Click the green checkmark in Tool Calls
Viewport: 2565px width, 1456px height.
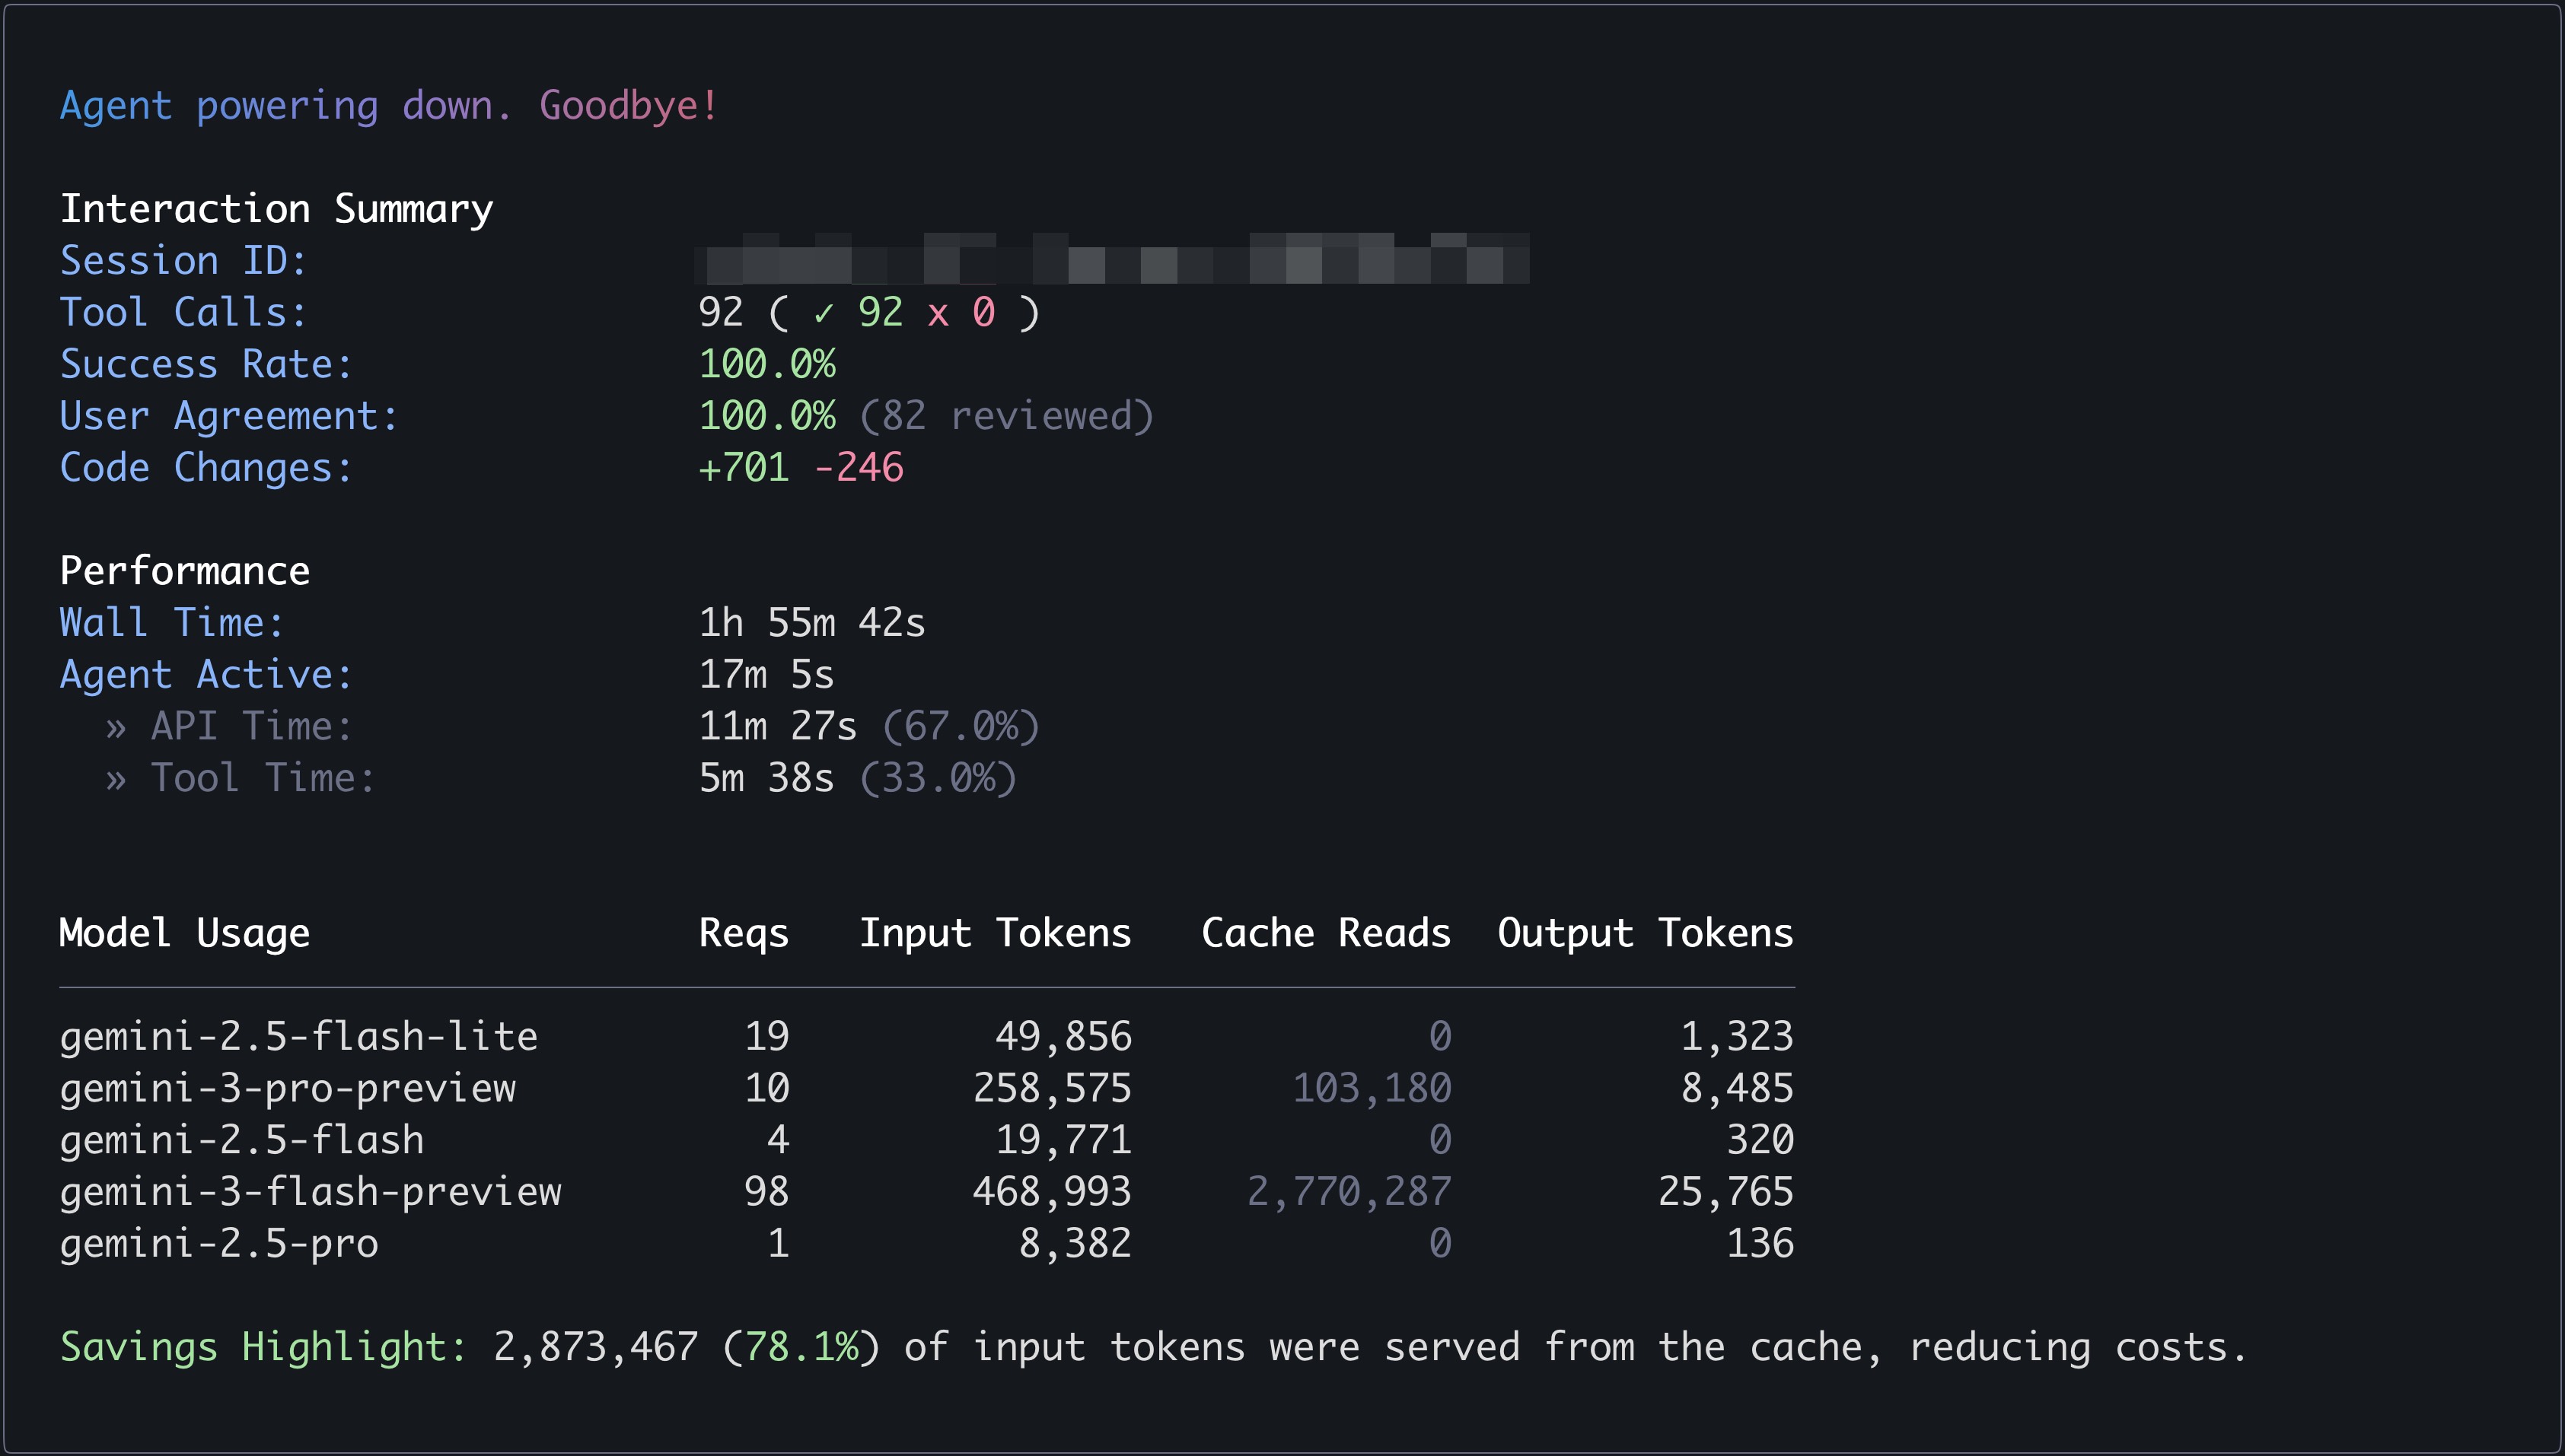824,314
